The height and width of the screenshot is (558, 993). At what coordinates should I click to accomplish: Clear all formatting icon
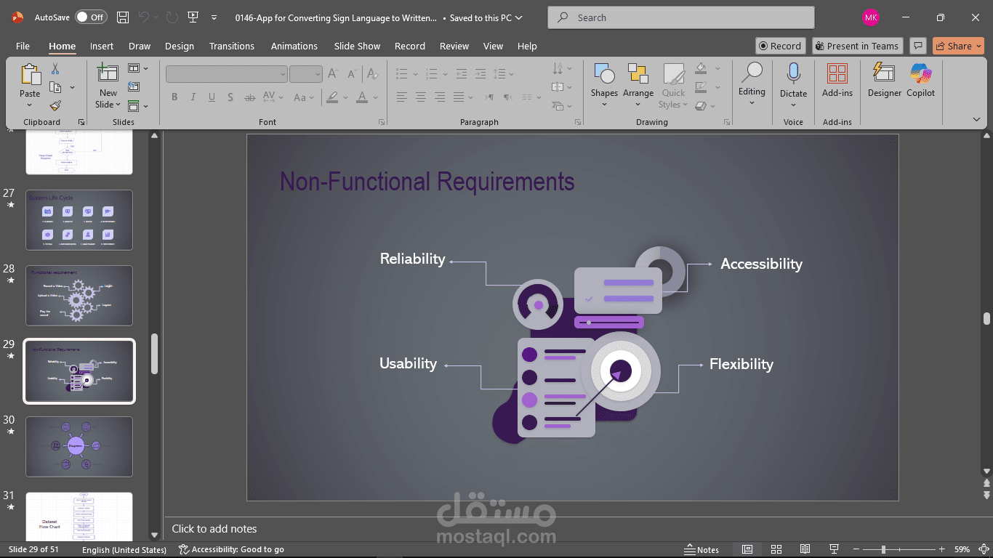click(x=372, y=74)
